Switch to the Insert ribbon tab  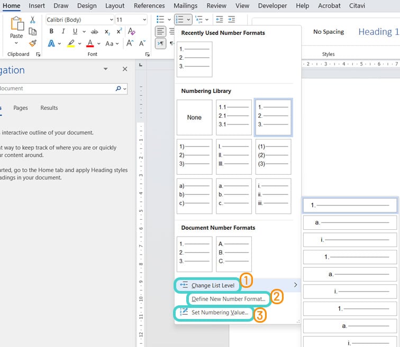(x=37, y=6)
